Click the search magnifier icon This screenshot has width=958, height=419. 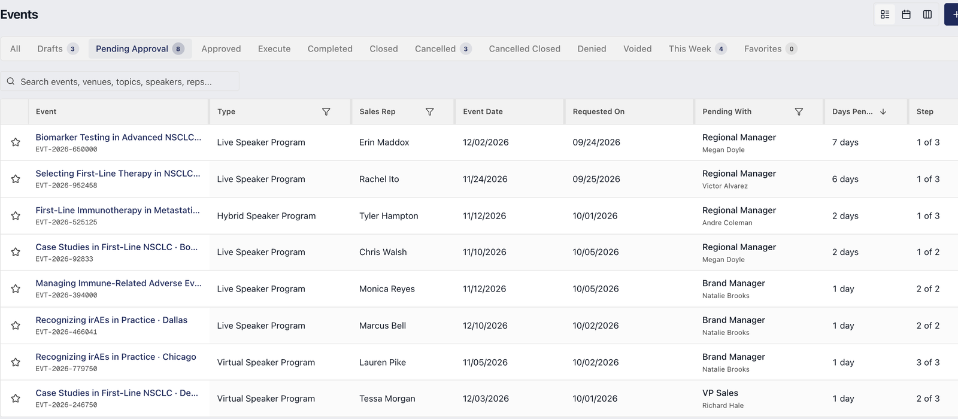tap(11, 81)
